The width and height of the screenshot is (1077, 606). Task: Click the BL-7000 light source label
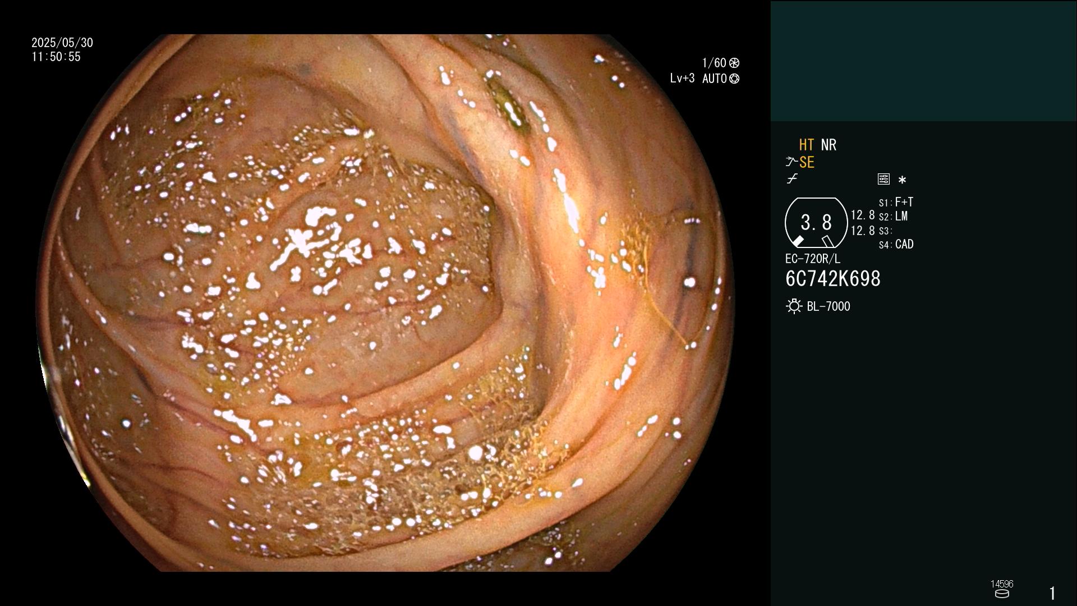[x=829, y=306]
